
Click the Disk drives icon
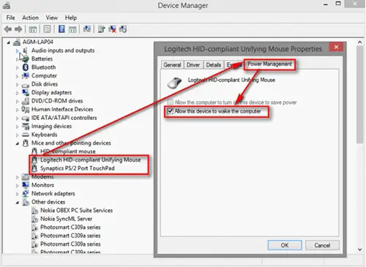[26, 85]
